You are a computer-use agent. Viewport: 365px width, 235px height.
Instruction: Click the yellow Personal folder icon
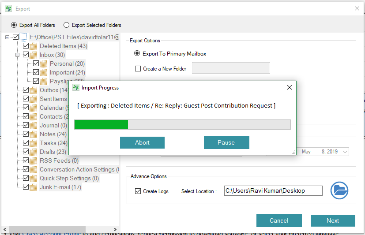point(44,63)
